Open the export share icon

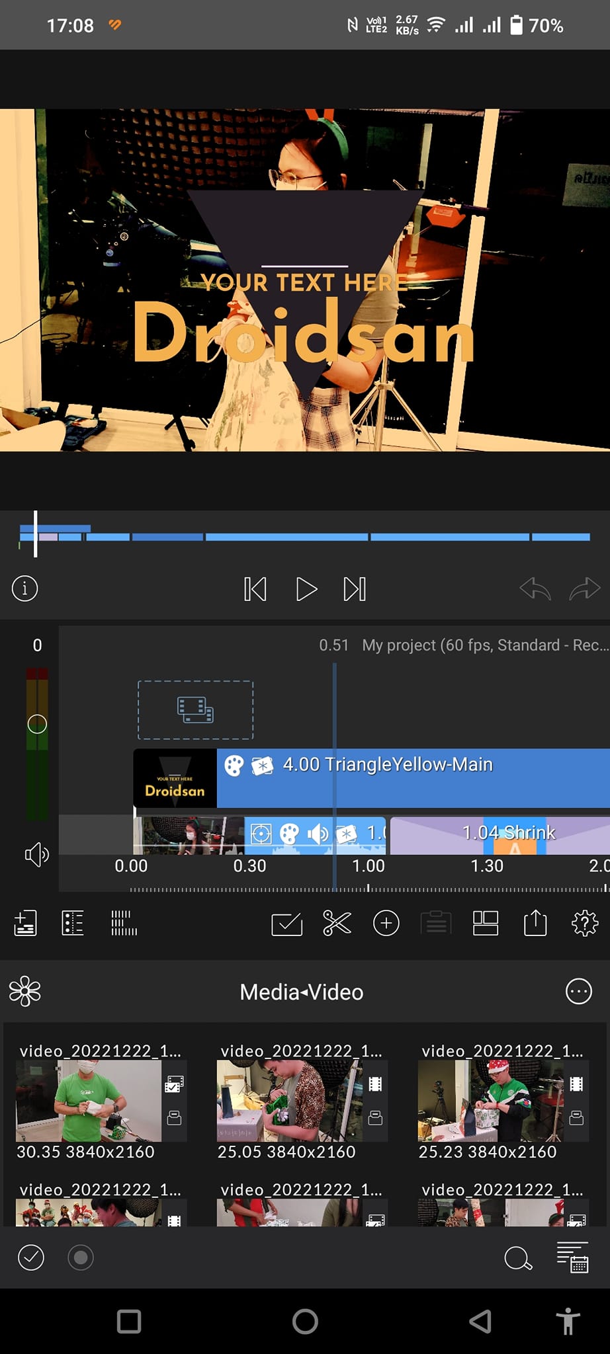[535, 923]
